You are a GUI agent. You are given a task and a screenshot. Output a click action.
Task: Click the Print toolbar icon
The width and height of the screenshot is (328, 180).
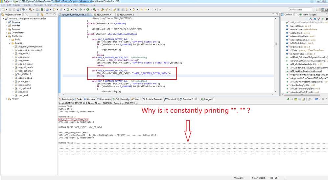(18, 10)
